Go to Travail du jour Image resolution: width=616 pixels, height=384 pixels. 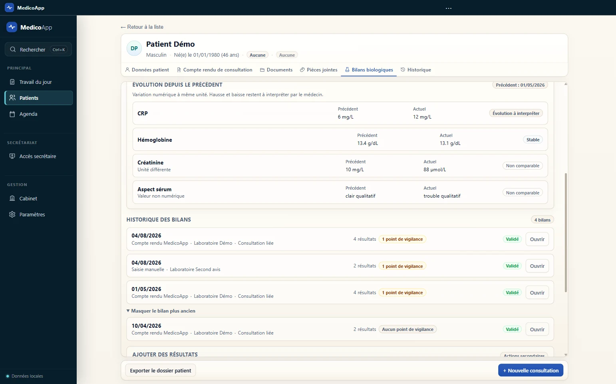pyautogui.click(x=39, y=82)
